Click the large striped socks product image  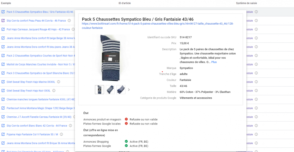110,58
